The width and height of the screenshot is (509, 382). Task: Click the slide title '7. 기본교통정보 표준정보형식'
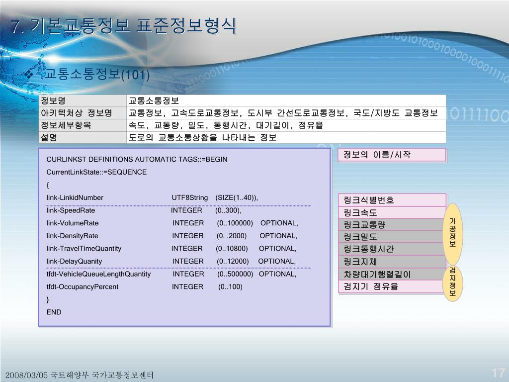pyautogui.click(x=123, y=26)
